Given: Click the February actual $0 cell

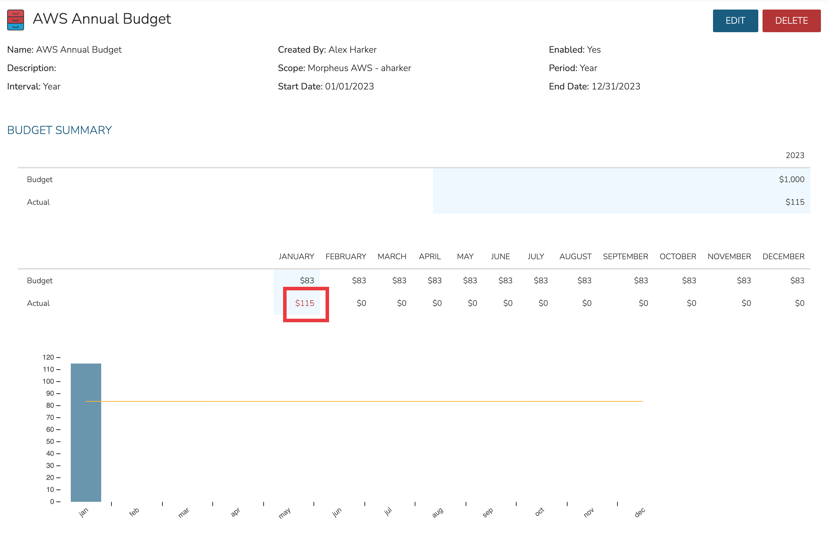Looking at the screenshot, I should click(361, 303).
